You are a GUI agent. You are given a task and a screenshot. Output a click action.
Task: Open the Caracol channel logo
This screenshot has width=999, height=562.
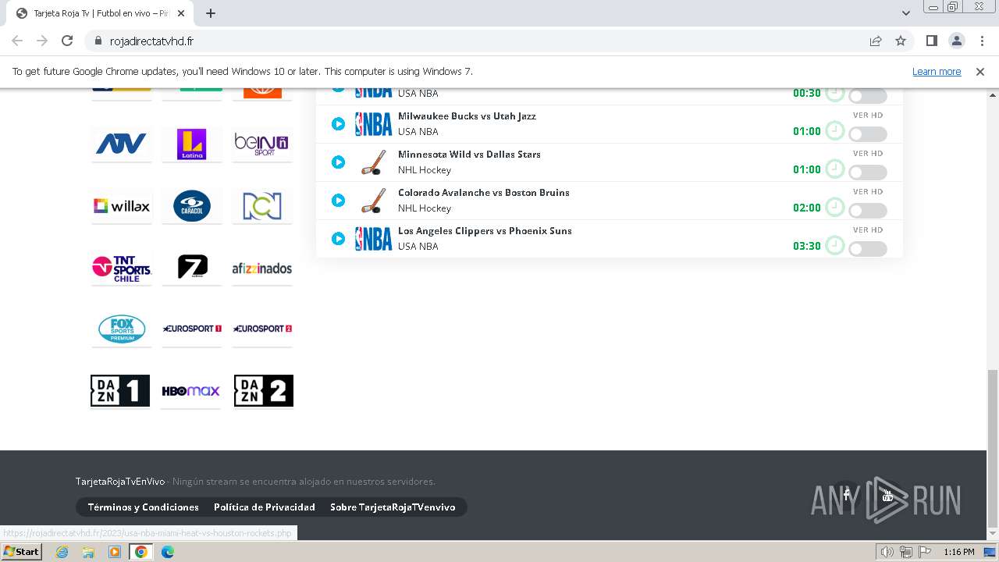point(192,206)
